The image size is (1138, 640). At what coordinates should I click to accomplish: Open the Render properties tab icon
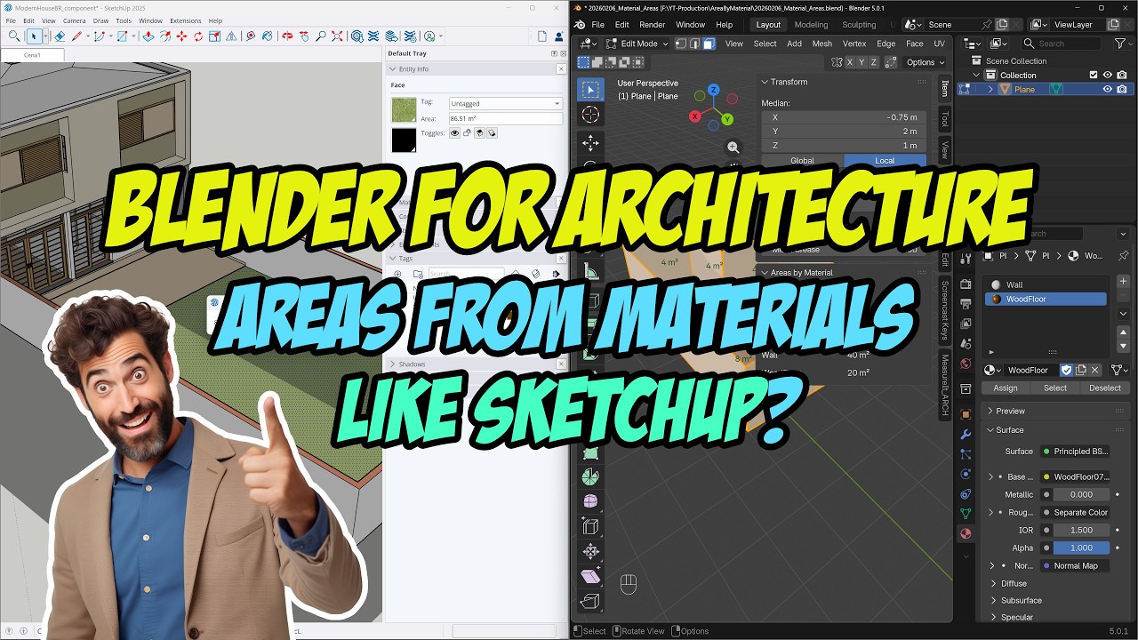pyautogui.click(x=966, y=284)
